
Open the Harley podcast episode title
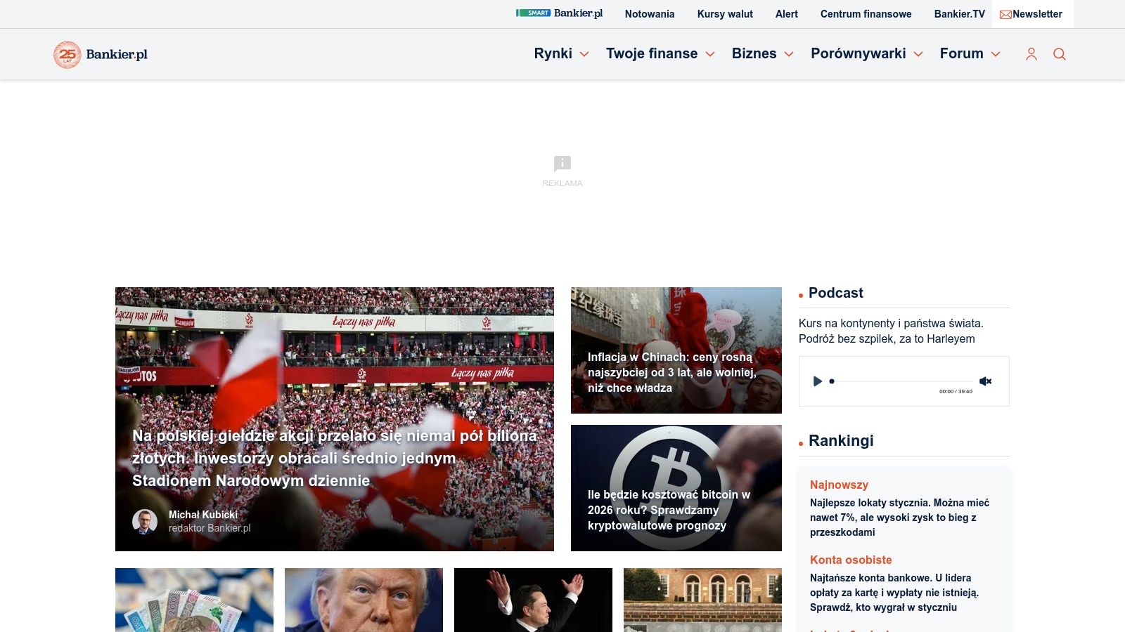click(891, 331)
